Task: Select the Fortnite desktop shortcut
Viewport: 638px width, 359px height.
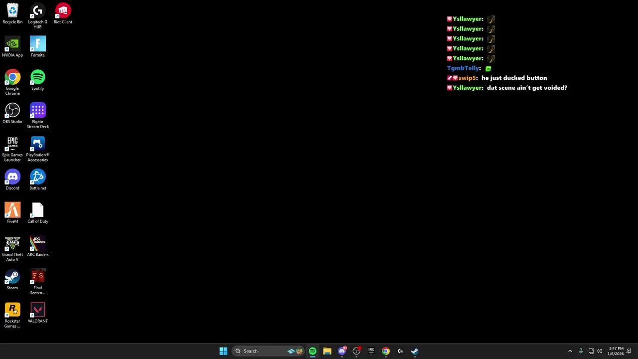Action: coord(37,47)
